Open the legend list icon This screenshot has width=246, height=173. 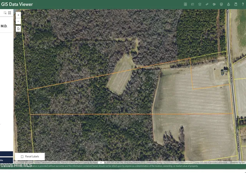193,4
